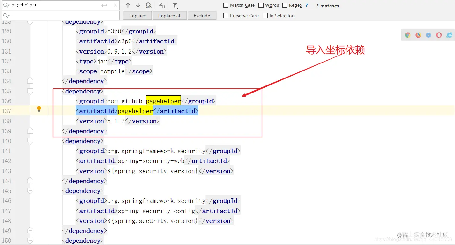The height and width of the screenshot is (245, 455).
Task: Collapse the dependency block fold at line 135
Action: tap(30, 91)
